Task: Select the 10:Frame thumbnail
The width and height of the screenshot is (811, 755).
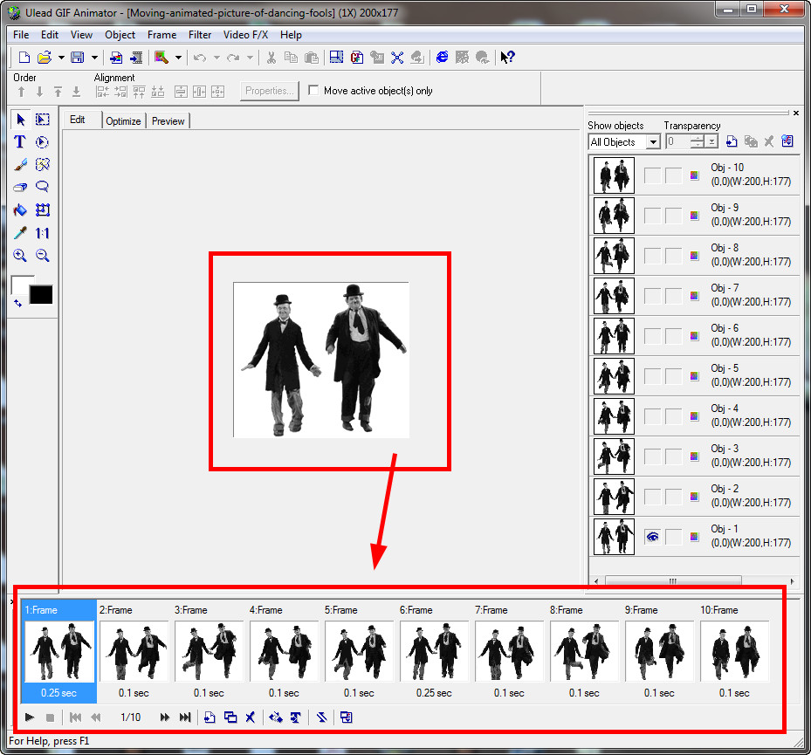Action: coord(734,652)
